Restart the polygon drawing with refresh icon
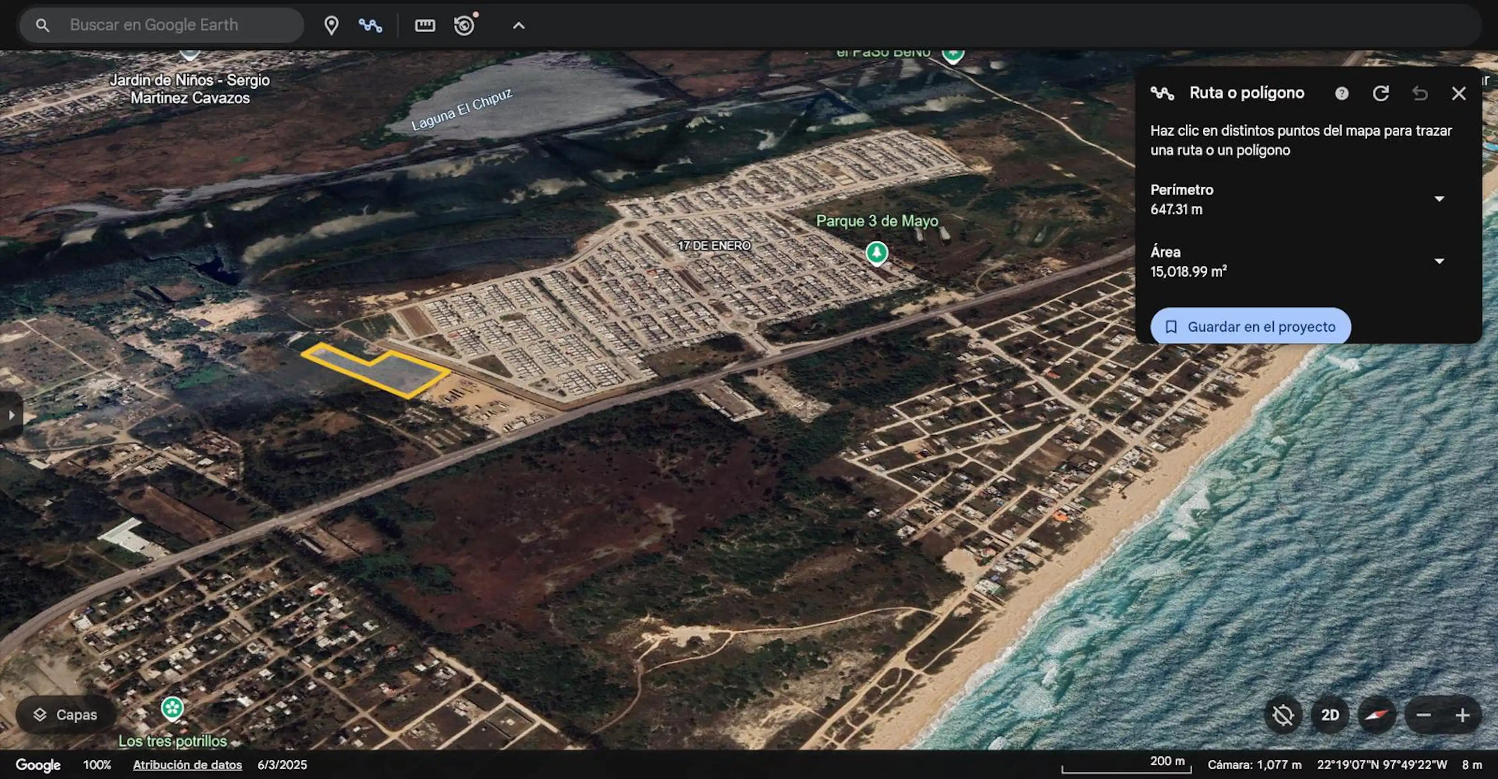 coord(1381,94)
